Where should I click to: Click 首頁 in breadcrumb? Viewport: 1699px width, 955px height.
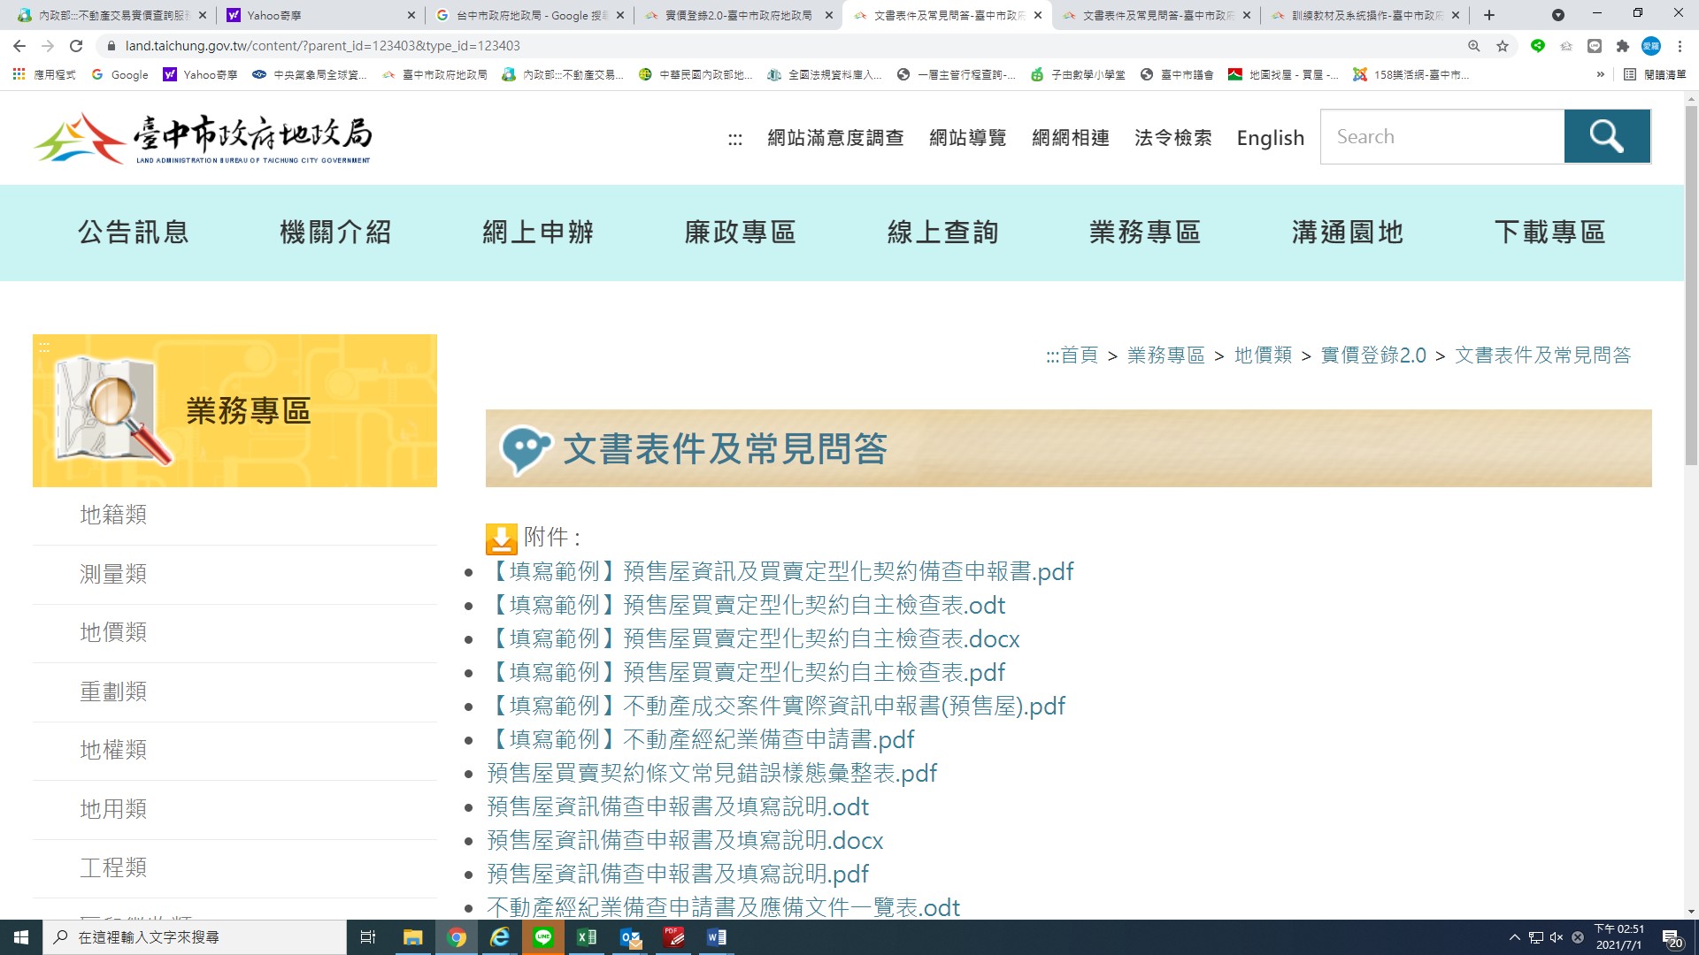click(1080, 355)
